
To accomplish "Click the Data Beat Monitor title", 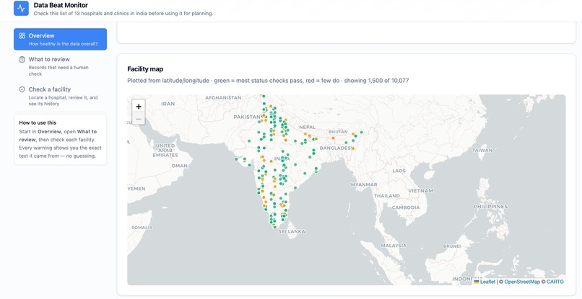I will tap(61, 5).
